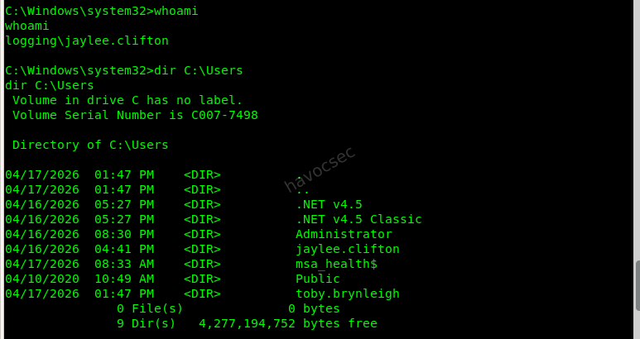Viewport: 640px width, 339px height.
Task: Click the scrollbar track above the thumb
Action: [x=638, y=131]
